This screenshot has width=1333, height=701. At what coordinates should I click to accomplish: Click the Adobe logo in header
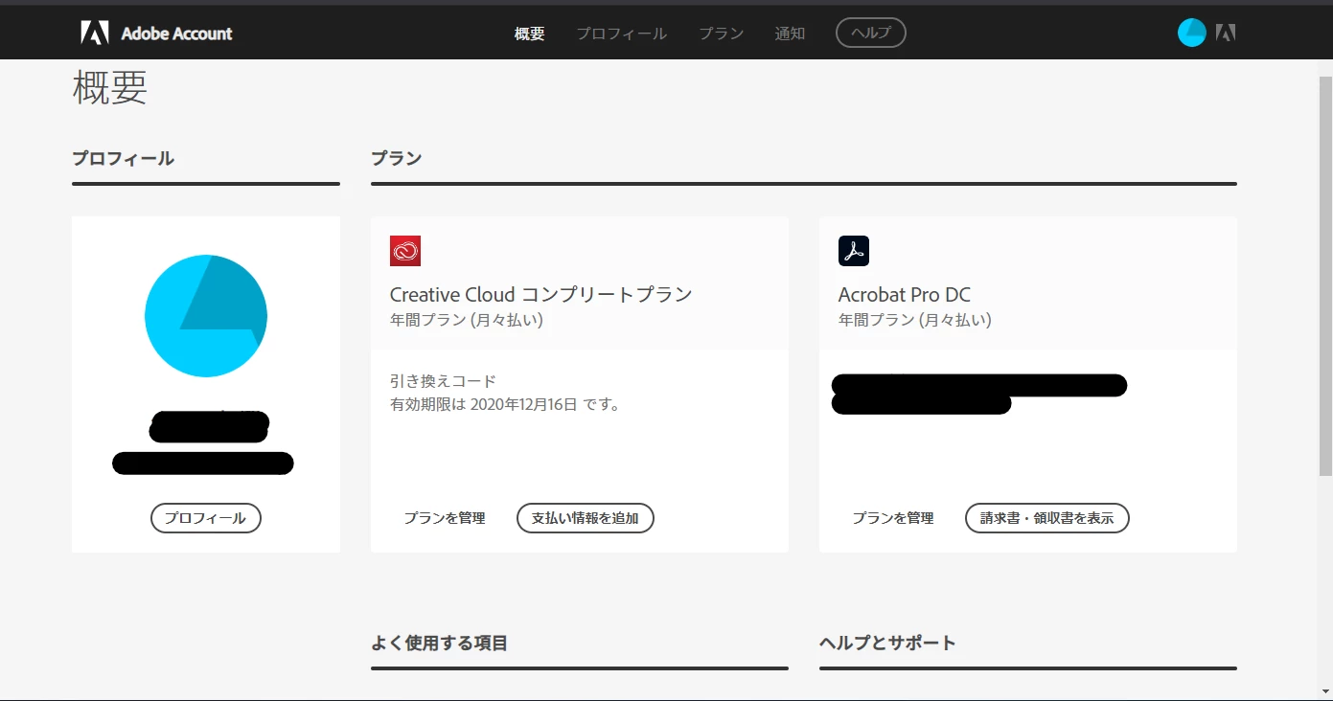[94, 34]
